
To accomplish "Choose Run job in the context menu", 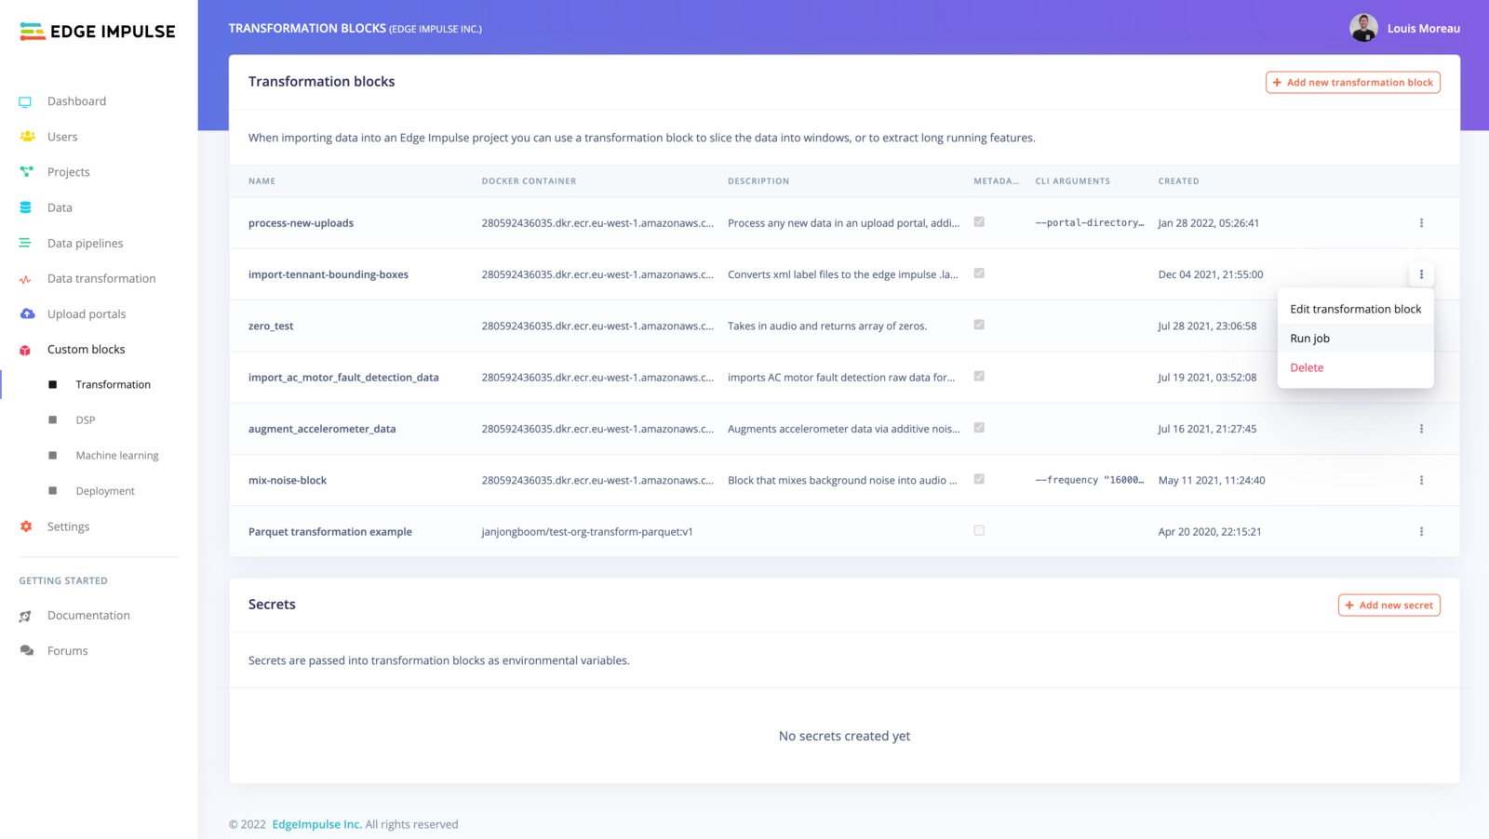I will pos(1355,339).
